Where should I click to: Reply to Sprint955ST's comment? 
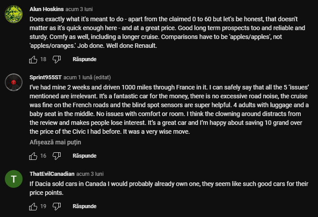pos(84,156)
